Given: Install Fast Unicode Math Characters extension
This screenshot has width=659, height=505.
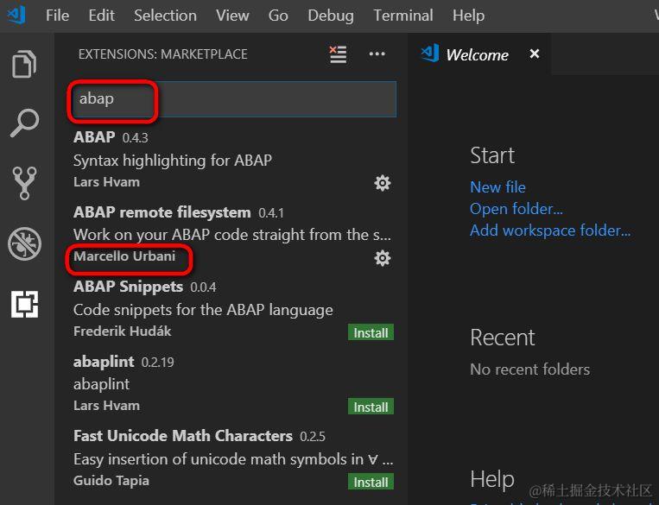Looking at the screenshot, I should click(371, 482).
